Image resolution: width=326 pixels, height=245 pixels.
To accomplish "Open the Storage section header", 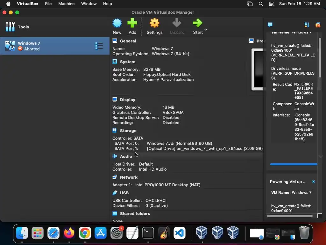I will click(x=128, y=130).
